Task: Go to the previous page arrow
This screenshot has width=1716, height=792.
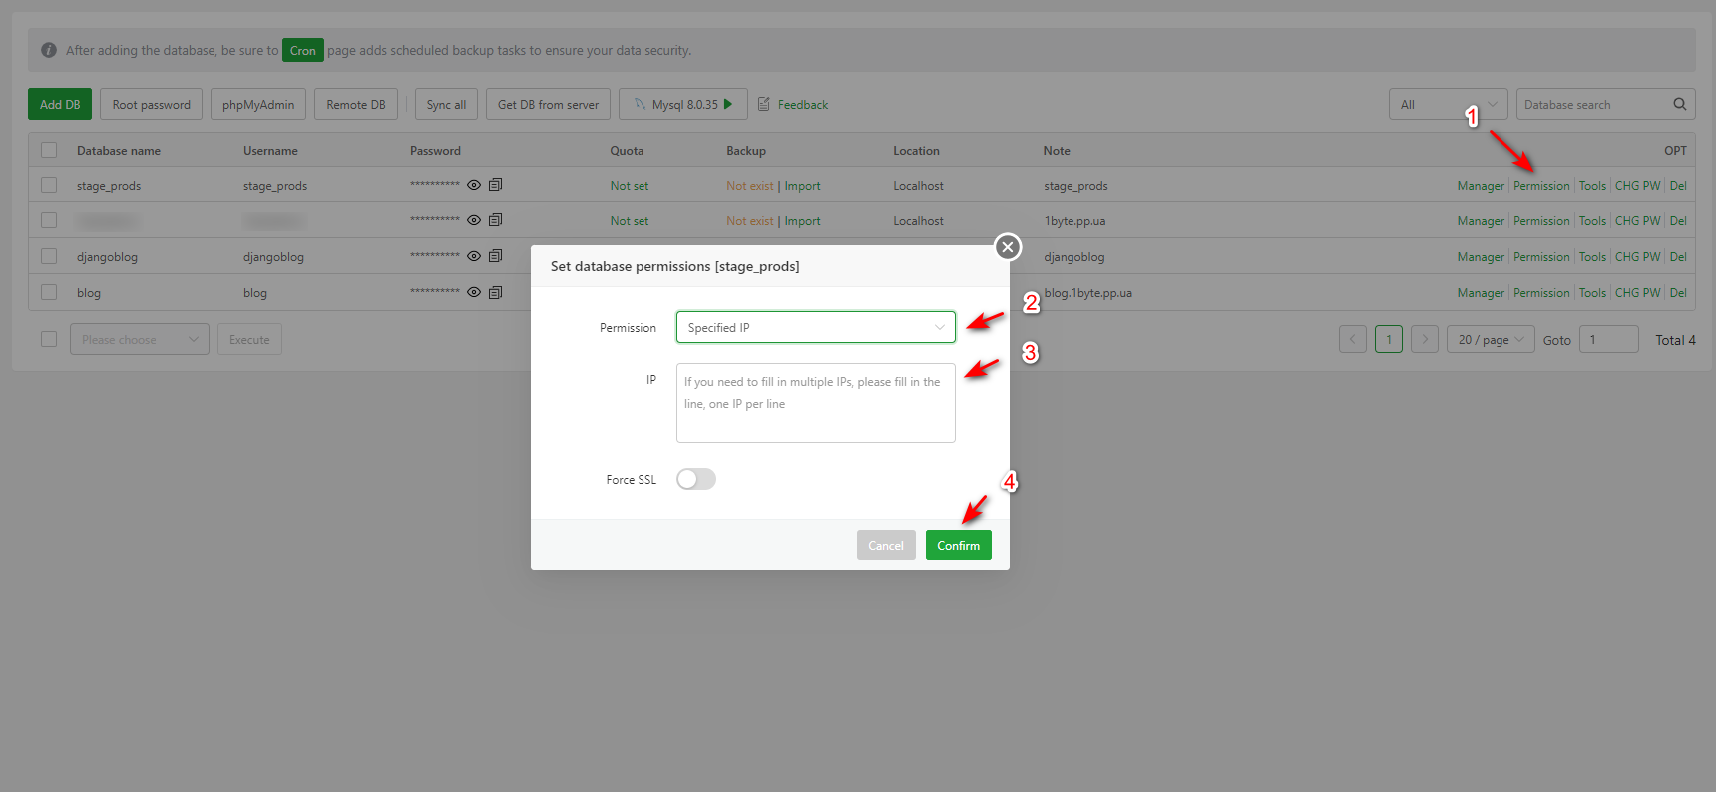Action: [1352, 340]
